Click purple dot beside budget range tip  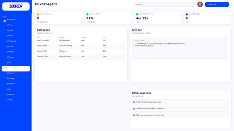pyautogui.click(x=134, y=102)
